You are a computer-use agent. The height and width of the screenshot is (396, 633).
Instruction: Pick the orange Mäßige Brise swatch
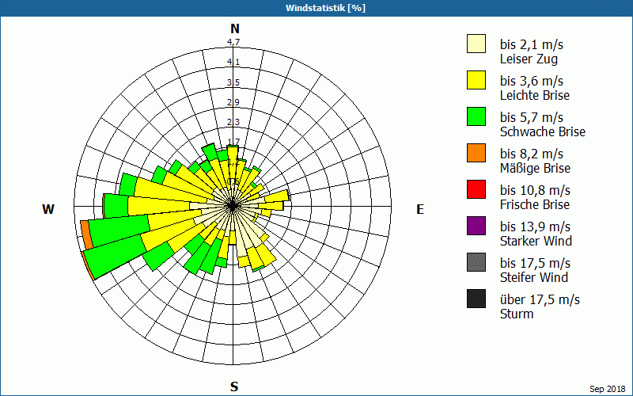click(x=476, y=154)
